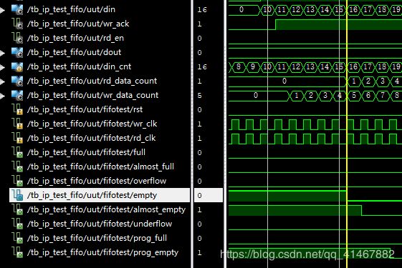Select the uut/din_cnt signal name
402x268 pixels.
tap(79, 66)
